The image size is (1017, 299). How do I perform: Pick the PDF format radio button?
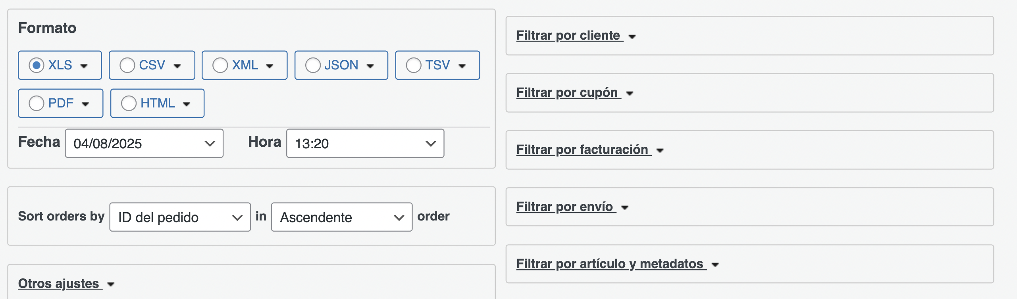37,103
